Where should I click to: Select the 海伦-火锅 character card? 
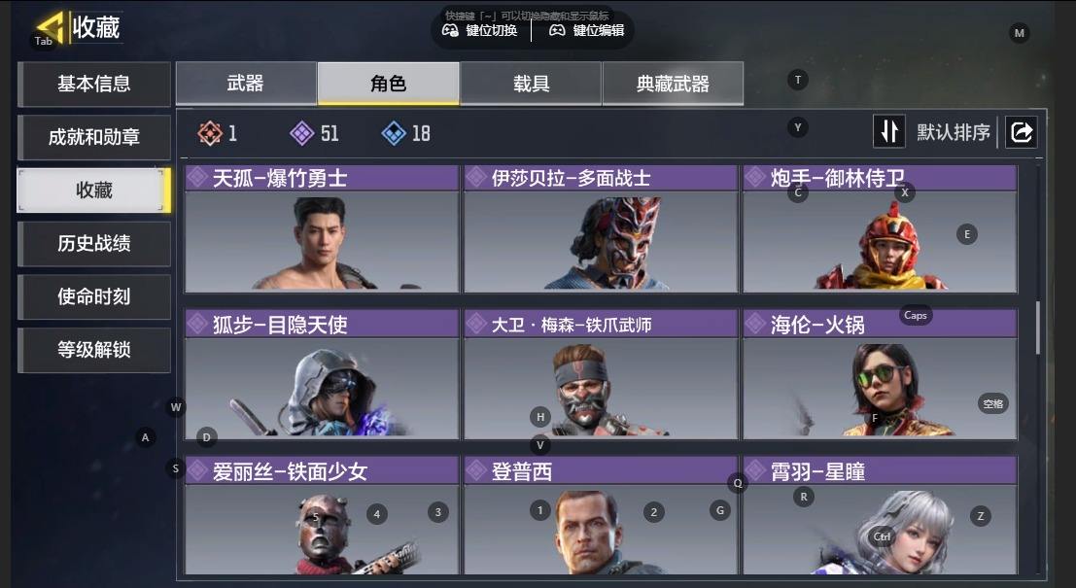880,374
